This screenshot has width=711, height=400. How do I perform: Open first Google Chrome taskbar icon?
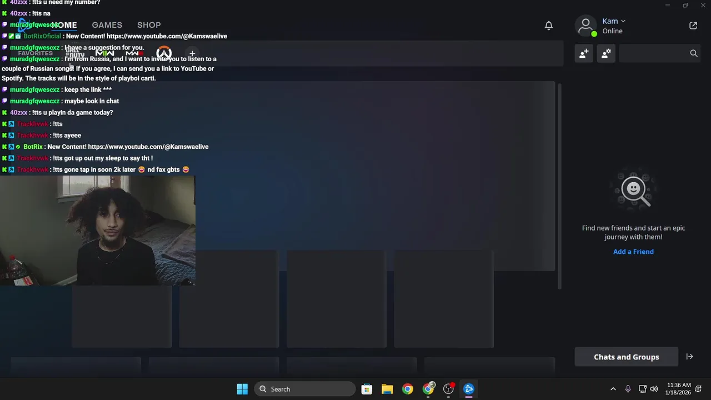[x=408, y=389]
